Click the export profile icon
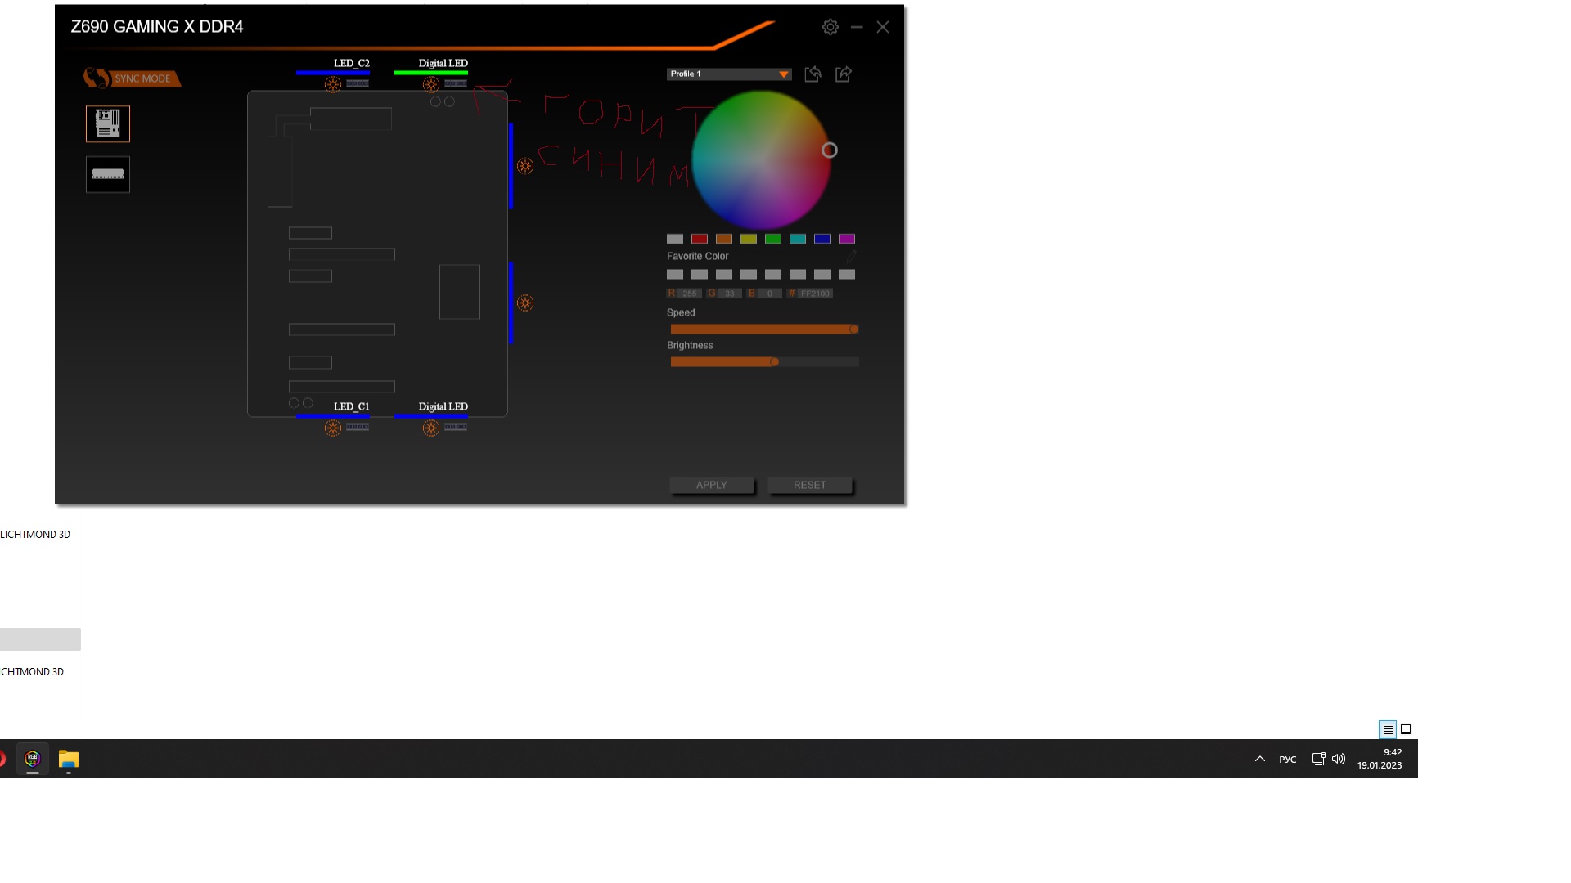Screen dimensions: 1571x883 (844, 74)
